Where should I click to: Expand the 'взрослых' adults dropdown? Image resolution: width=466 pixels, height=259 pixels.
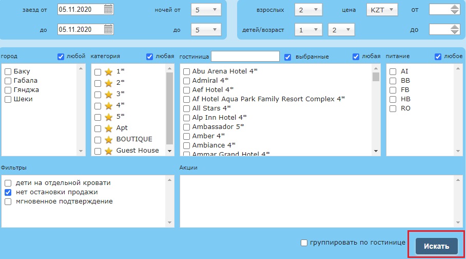point(308,10)
